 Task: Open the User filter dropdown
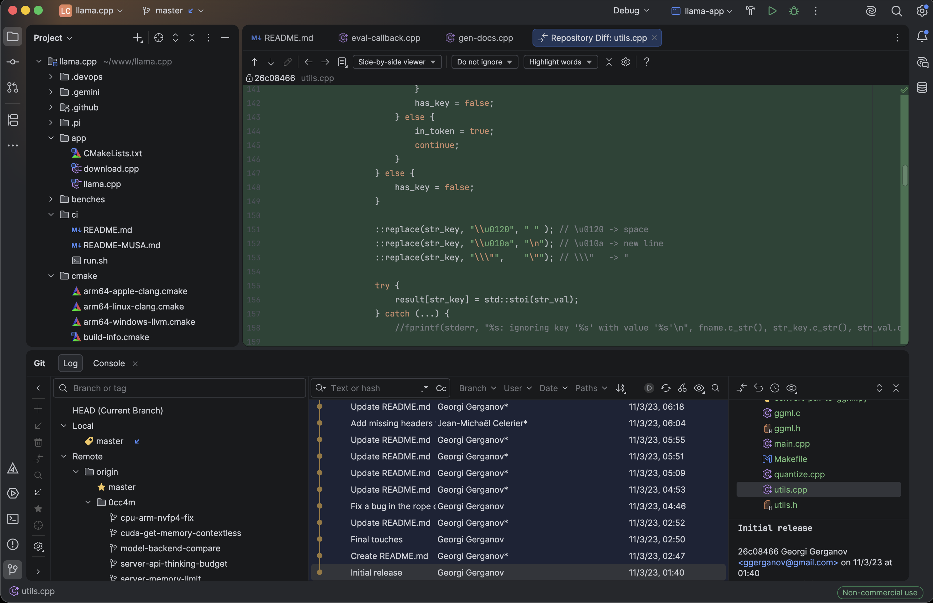coord(518,388)
